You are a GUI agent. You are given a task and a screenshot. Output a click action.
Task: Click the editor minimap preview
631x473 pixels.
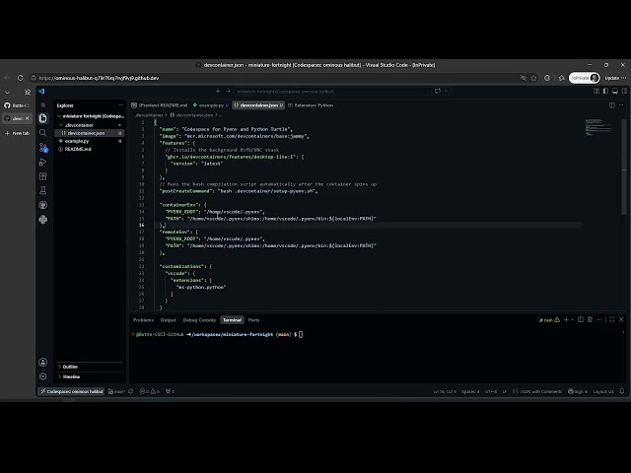pyautogui.click(x=598, y=127)
